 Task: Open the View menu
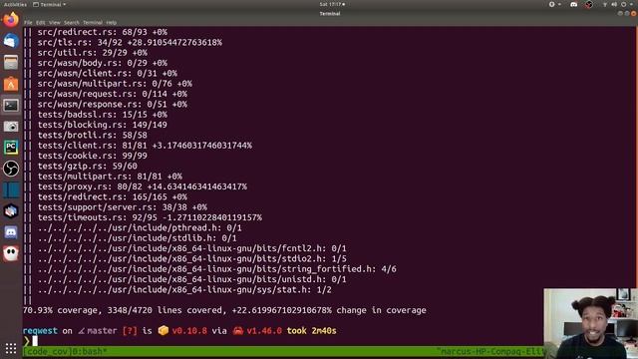pyautogui.click(x=55, y=23)
